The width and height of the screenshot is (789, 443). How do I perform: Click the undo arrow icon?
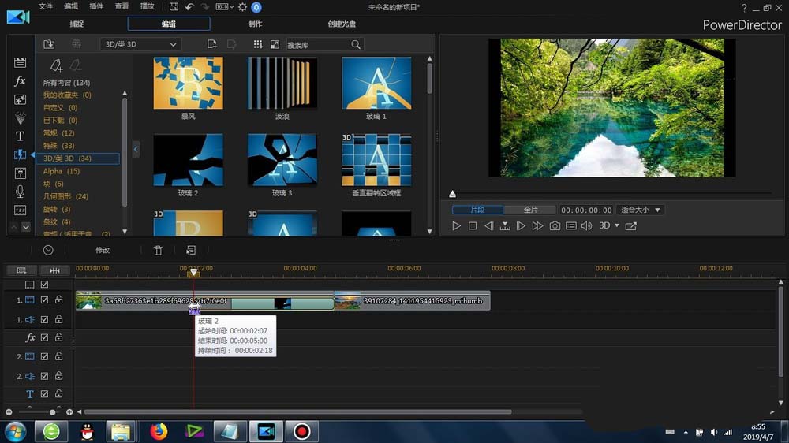[x=189, y=7]
